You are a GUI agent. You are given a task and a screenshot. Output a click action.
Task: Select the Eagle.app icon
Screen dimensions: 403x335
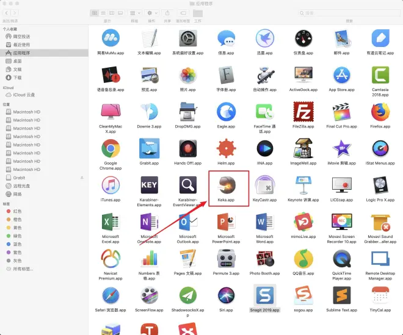tap(226, 112)
